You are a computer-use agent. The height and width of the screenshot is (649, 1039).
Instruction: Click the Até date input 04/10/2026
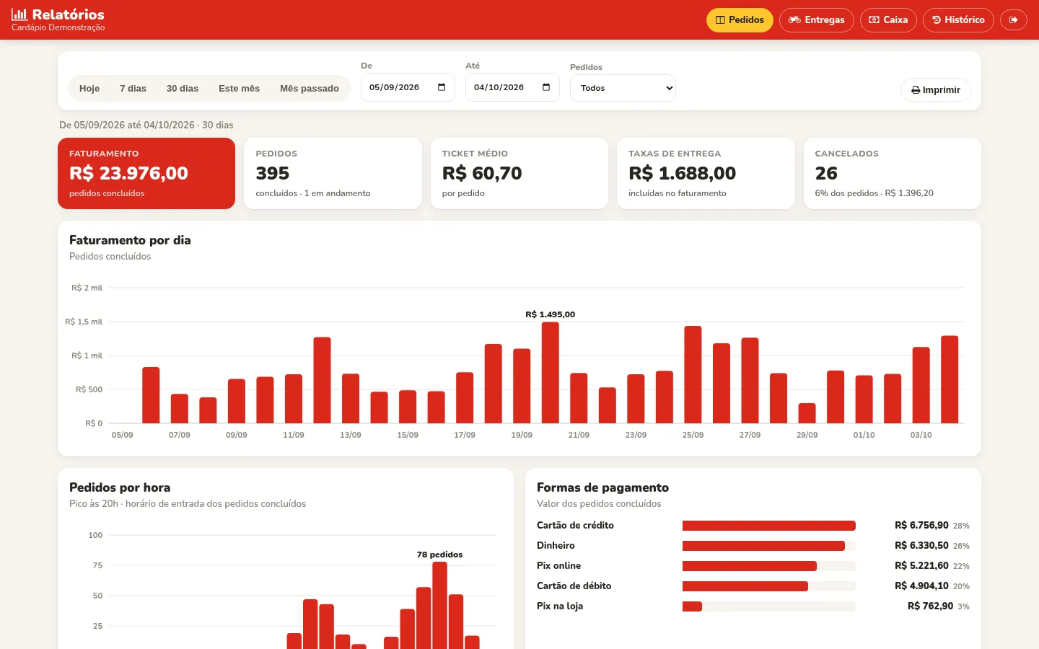tap(512, 87)
